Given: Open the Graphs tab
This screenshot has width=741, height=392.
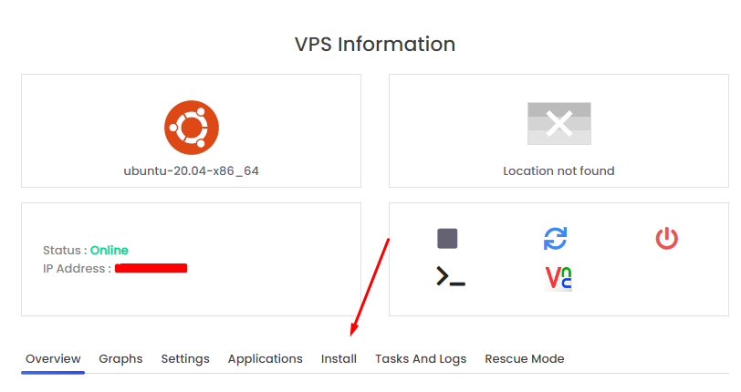Looking at the screenshot, I should pyautogui.click(x=120, y=359).
